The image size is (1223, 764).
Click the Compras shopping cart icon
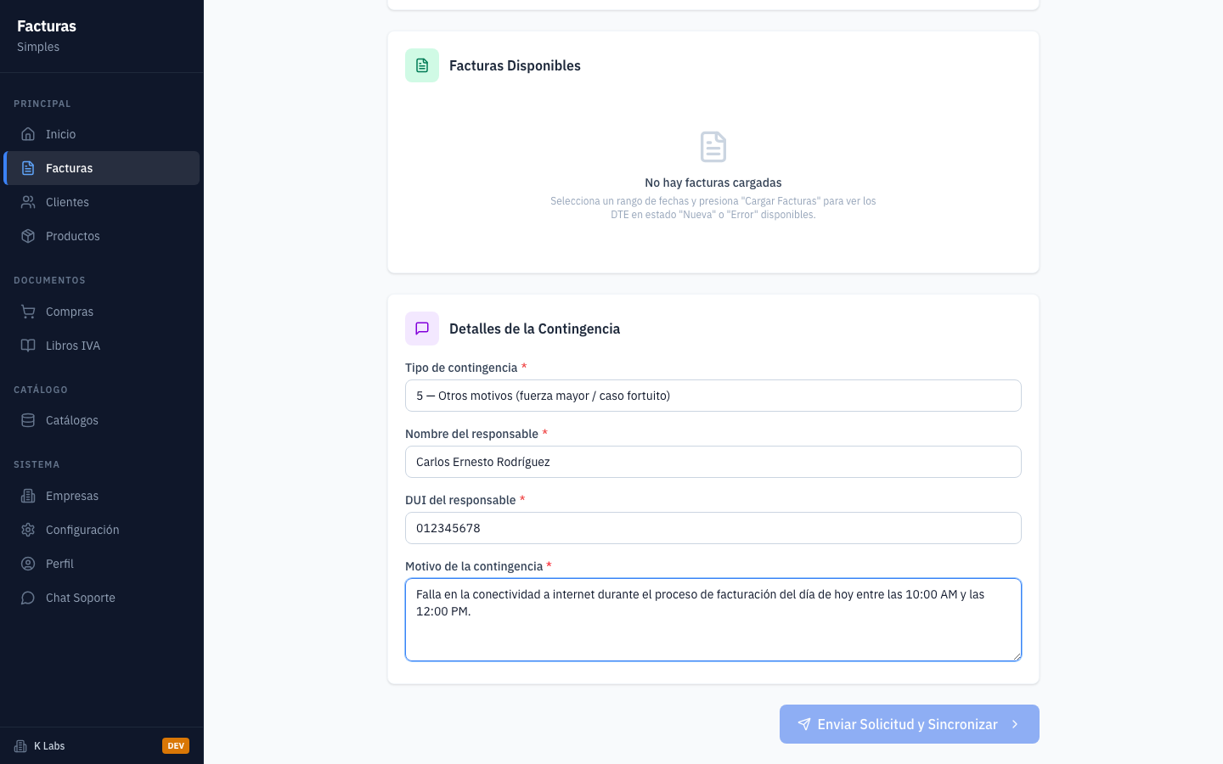point(28,312)
